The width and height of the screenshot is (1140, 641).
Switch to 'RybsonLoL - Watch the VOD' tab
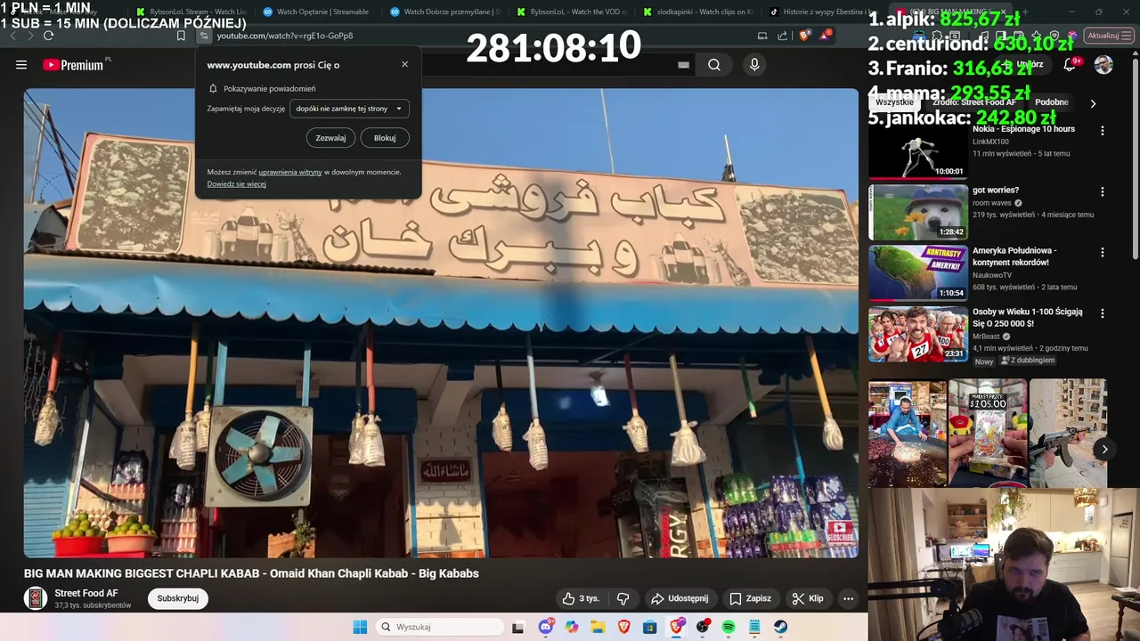(x=572, y=12)
